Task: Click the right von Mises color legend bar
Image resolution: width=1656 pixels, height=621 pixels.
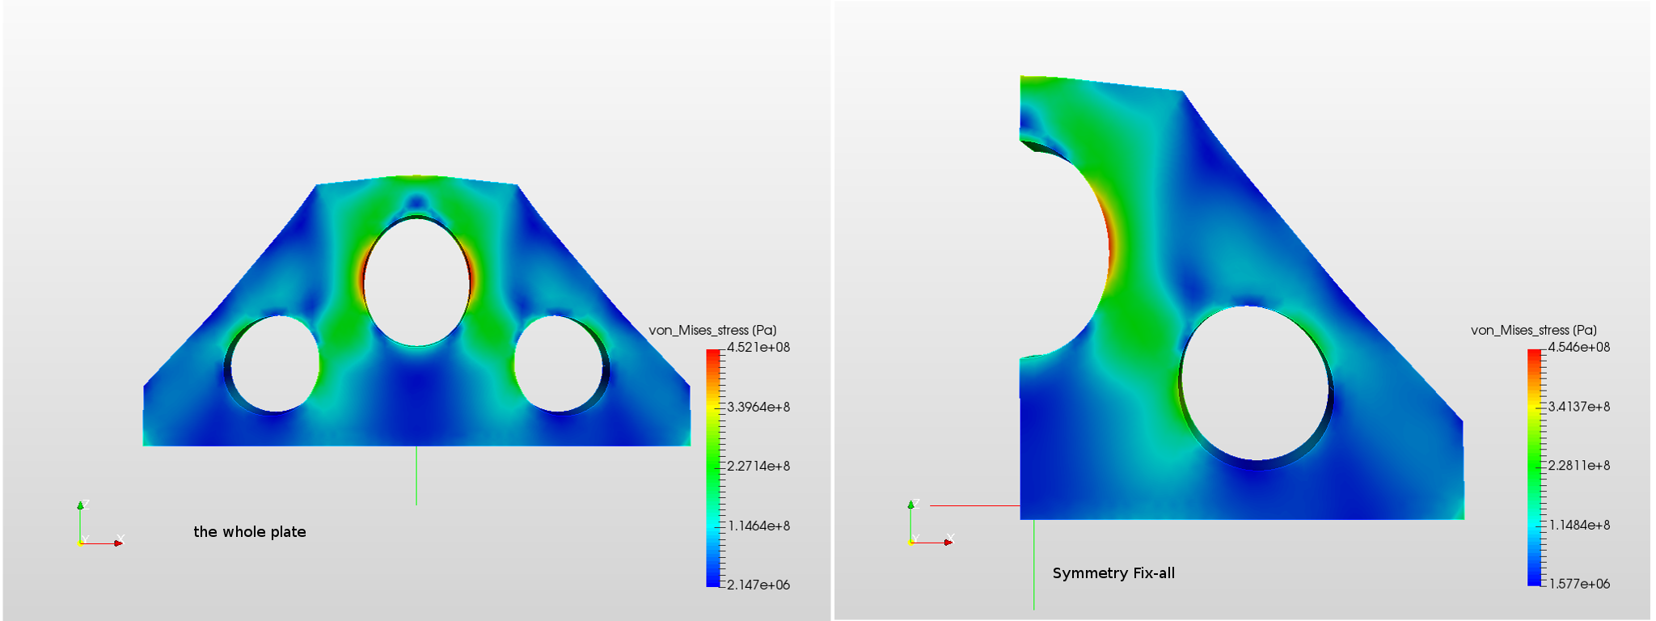Action: 1535,467
